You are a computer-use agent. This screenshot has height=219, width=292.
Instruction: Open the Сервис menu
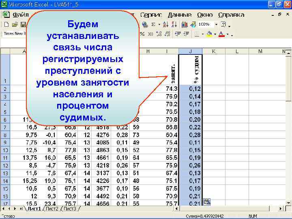point(151,15)
